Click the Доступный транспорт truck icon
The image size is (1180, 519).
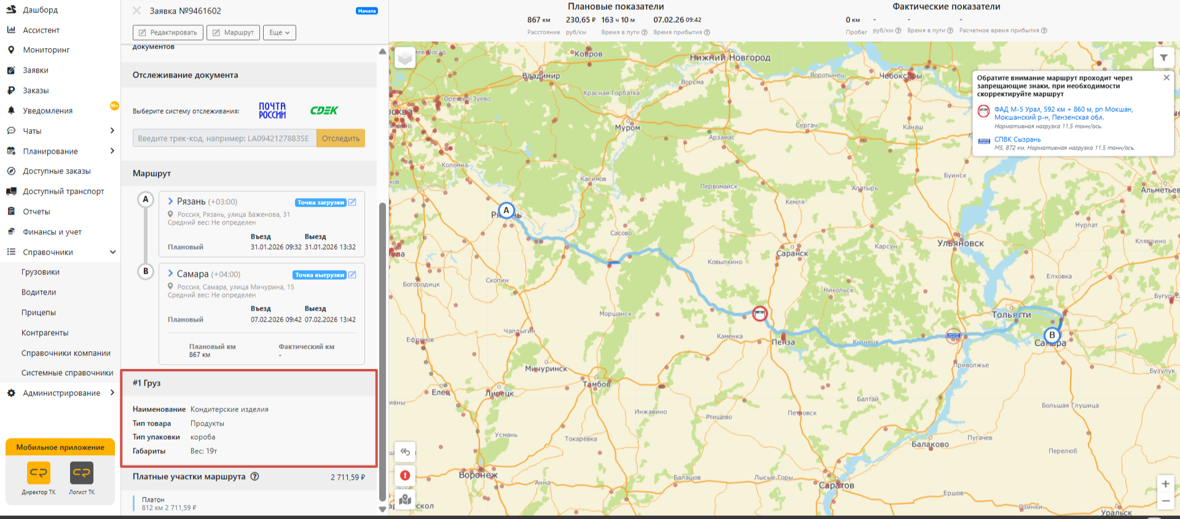coord(11,191)
